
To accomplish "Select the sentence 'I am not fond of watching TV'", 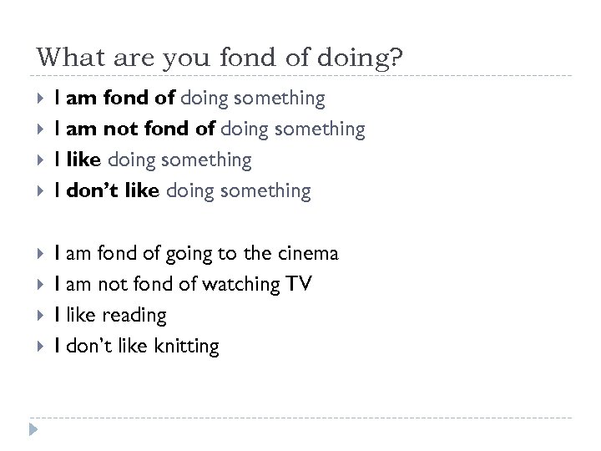I will coord(183,284).
